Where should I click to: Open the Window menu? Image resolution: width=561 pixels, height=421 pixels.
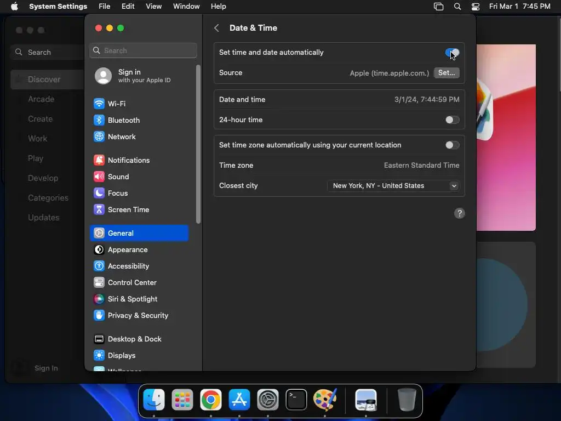[x=186, y=7]
